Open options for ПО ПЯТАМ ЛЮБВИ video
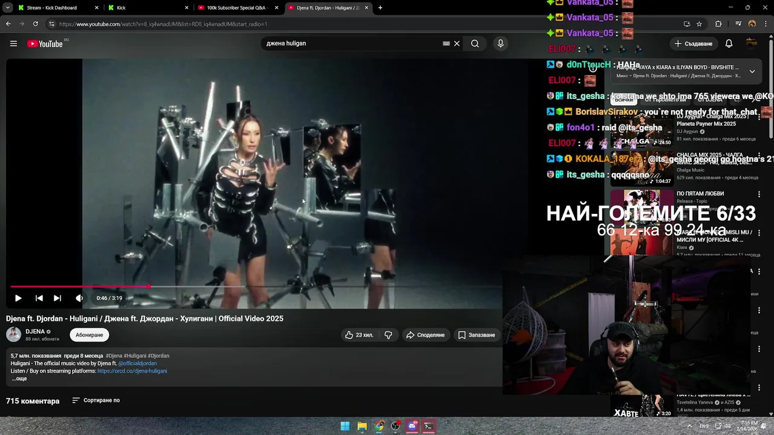Image resolution: width=774 pixels, height=435 pixels. [759, 195]
